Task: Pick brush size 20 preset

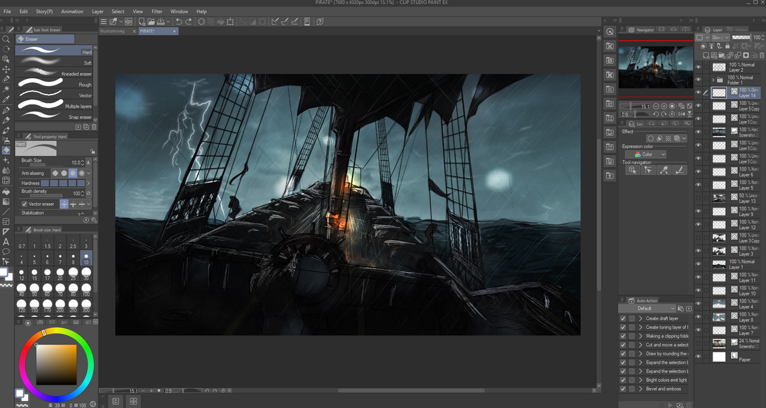Action: tap(60, 275)
